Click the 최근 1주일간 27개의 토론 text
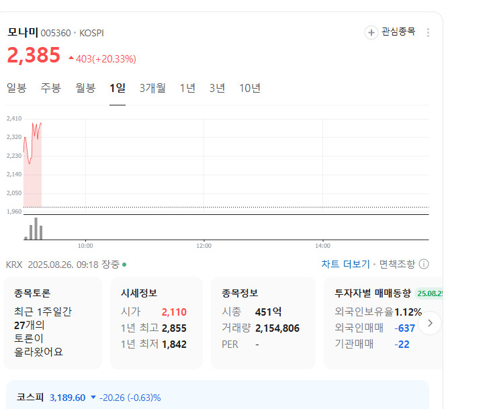The height and width of the screenshot is (409, 493). [x=43, y=332]
